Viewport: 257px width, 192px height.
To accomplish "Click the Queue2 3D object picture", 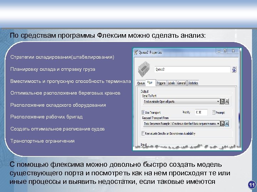I will (x=144, y=69).
